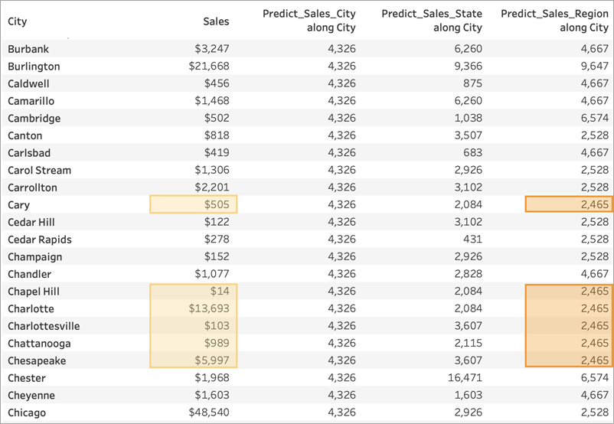
Task: Click the $2,201 sales value
Action: click(x=212, y=188)
